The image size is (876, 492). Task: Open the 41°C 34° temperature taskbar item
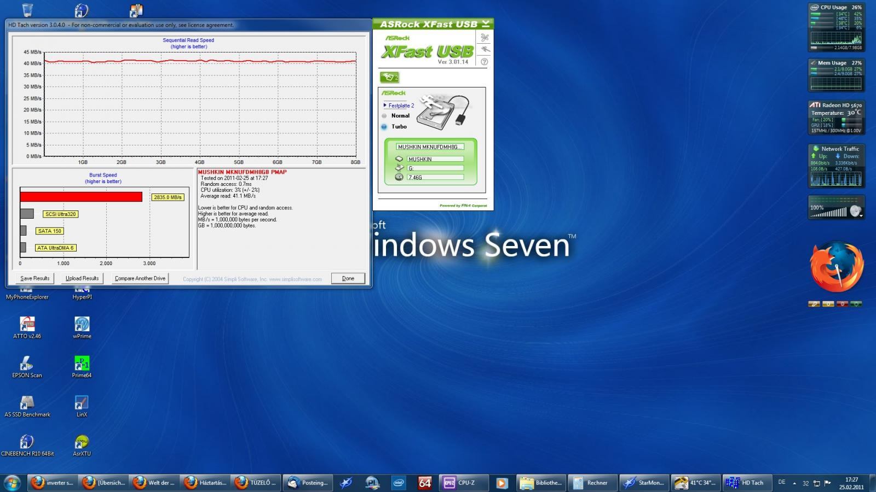[x=695, y=483]
